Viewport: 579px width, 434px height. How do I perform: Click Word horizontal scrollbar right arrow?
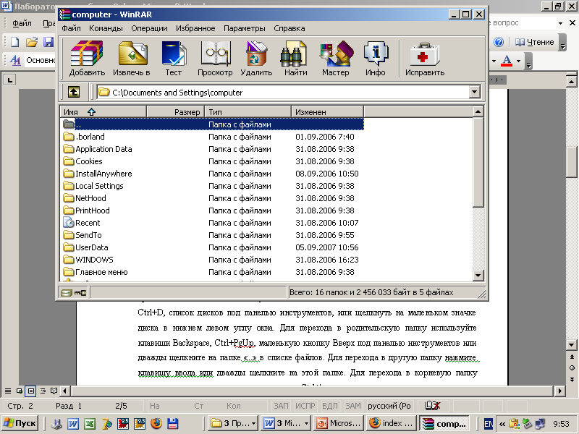(x=559, y=391)
